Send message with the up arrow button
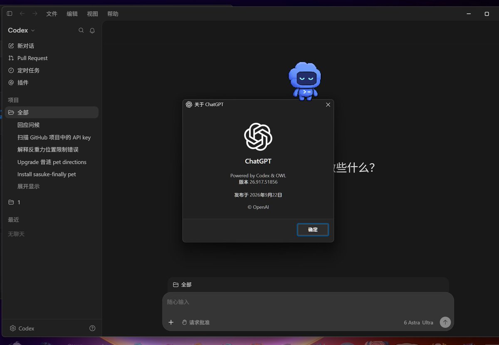499x345 pixels. [x=445, y=322]
